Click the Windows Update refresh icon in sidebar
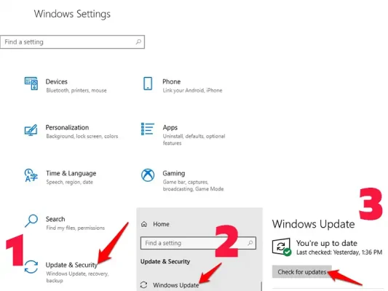 point(143,285)
